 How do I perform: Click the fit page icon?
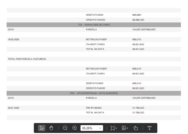pyautogui.click(x=112, y=128)
